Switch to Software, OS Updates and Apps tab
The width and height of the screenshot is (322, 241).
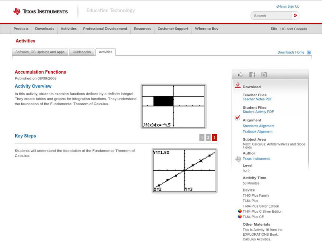[40, 52]
